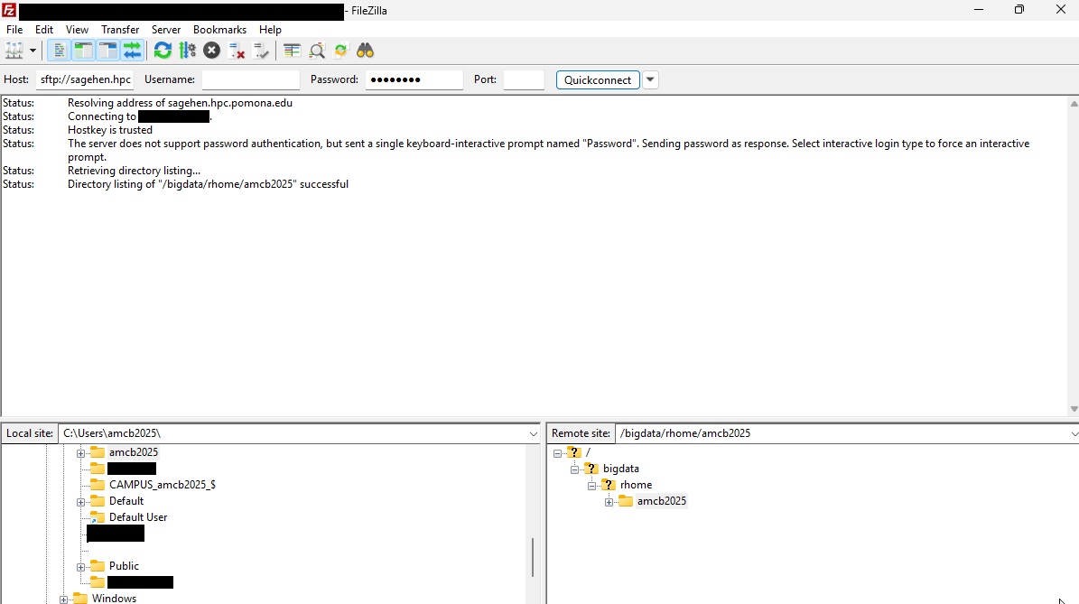Viewport: 1079px width, 604px height.
Task: Toggle remote directory tree display
Action: [x=108, y=51]
